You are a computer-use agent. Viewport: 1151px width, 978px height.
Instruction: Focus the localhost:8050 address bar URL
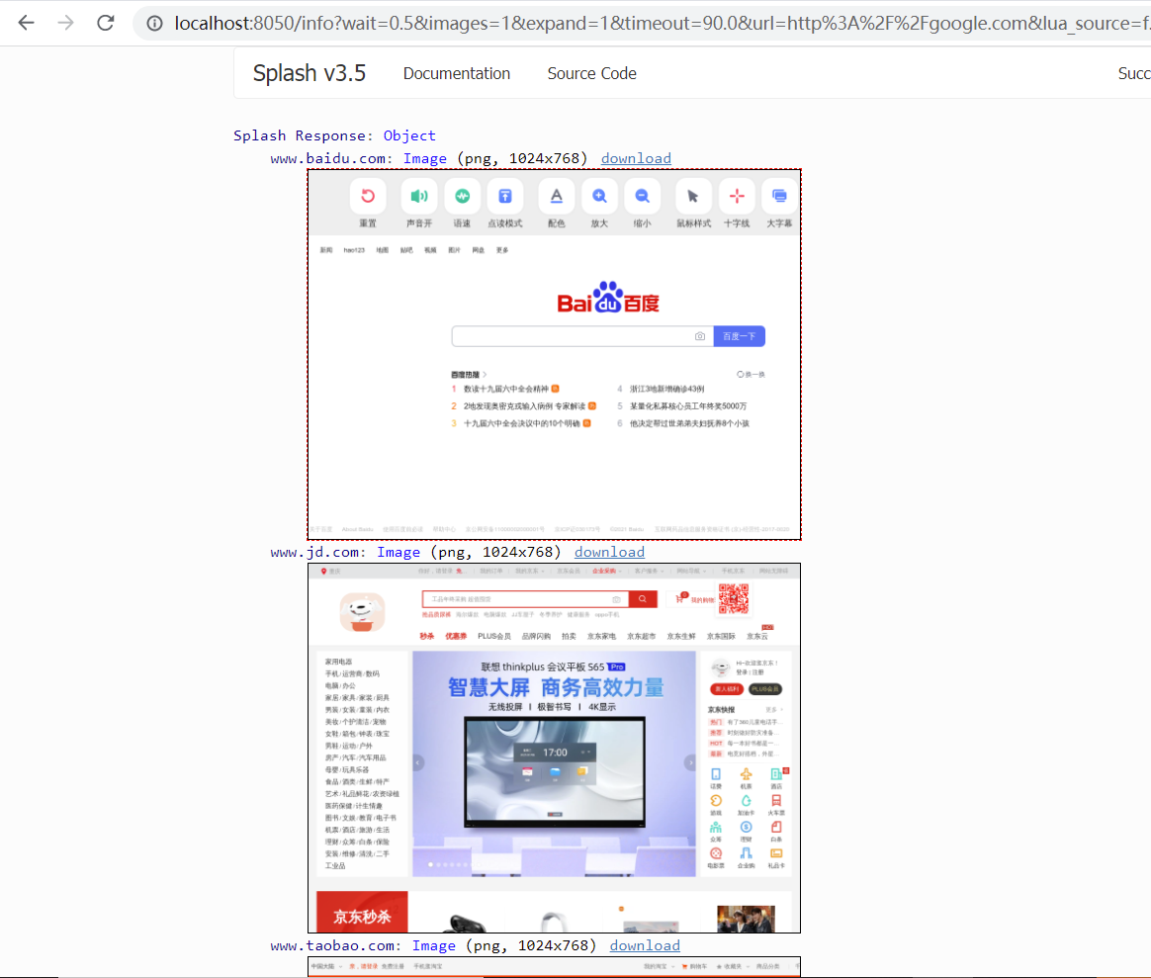(661, 24)
